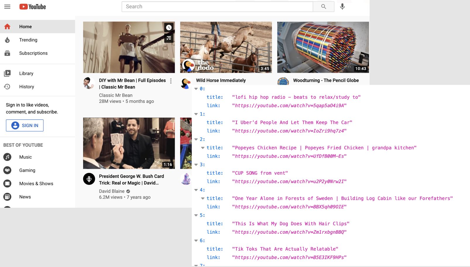This screenshot has width=470, height=267.
Task: Collapse JSON item 0
Action: pyautogui.click(x=196, y=89)
